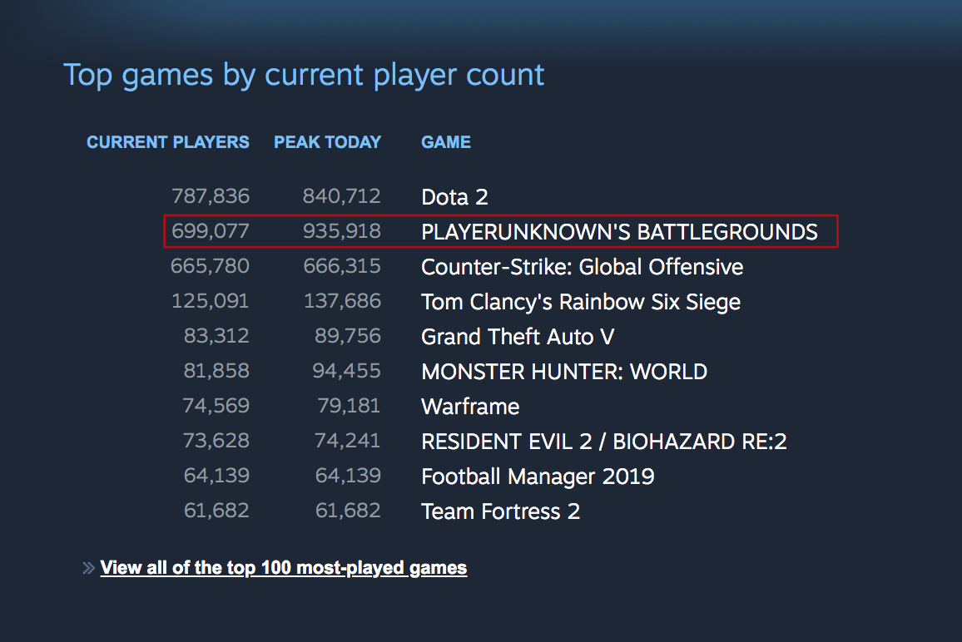Open Grand Theft Auto V stats
Image resolution: width=962 pixels, height=642 pixels.
pyautogui.click(x=518, y=337)
